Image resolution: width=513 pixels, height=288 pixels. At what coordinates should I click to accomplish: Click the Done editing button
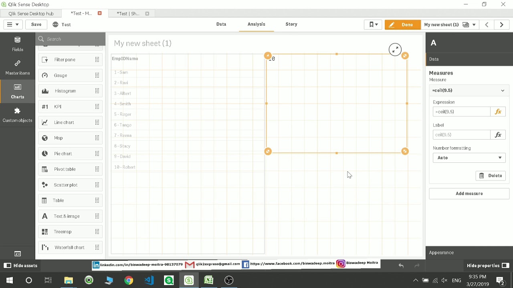(402, 24)
